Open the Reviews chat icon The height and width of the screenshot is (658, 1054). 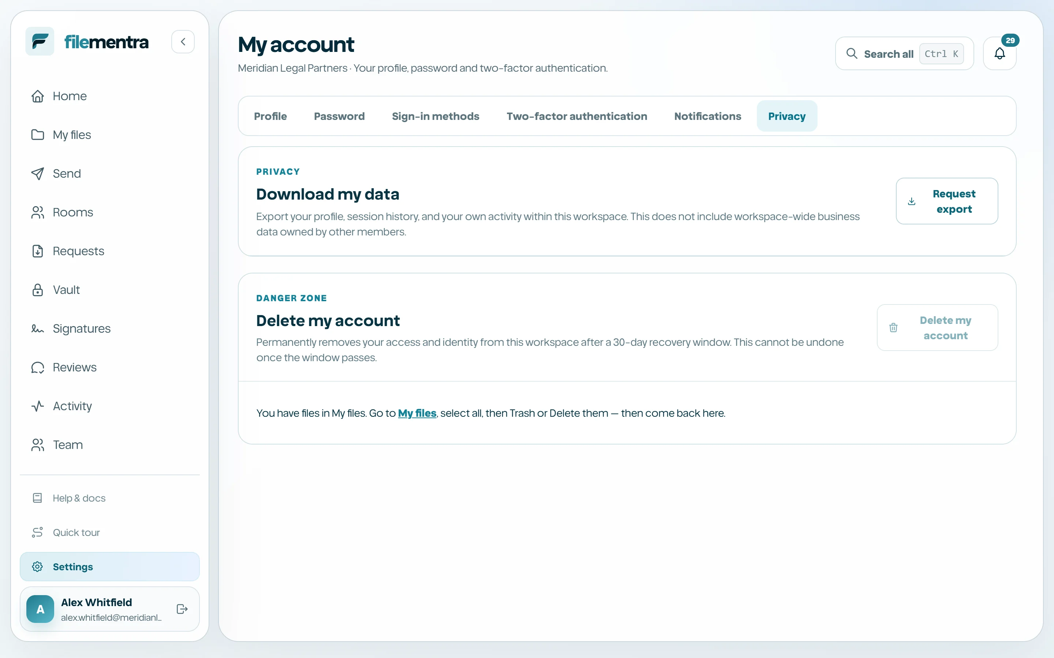(38, 367)
